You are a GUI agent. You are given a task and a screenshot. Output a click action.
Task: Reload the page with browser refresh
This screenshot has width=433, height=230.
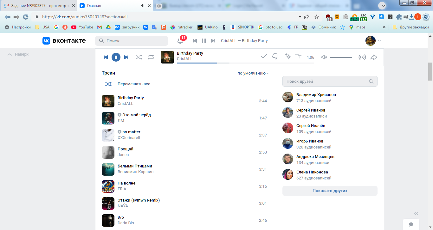26,17
